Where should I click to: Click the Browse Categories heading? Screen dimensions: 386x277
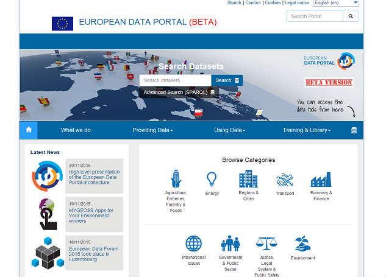click(x=248, y=160)
